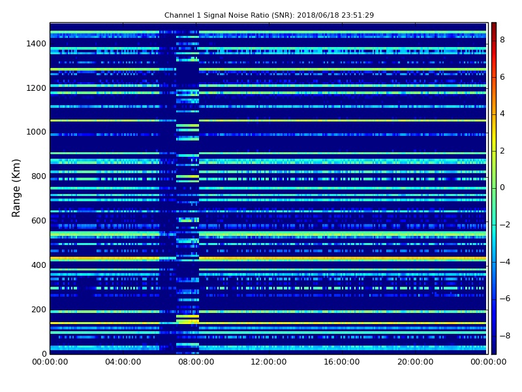
Task: Click the strong orange SNR band near 430 km
Action: click(x=268, y=258)
